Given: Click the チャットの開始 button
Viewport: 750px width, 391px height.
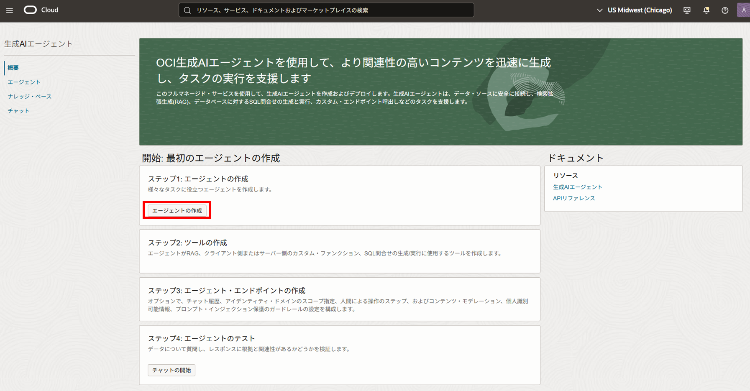Looking at the screenshot, I should 172,370.
